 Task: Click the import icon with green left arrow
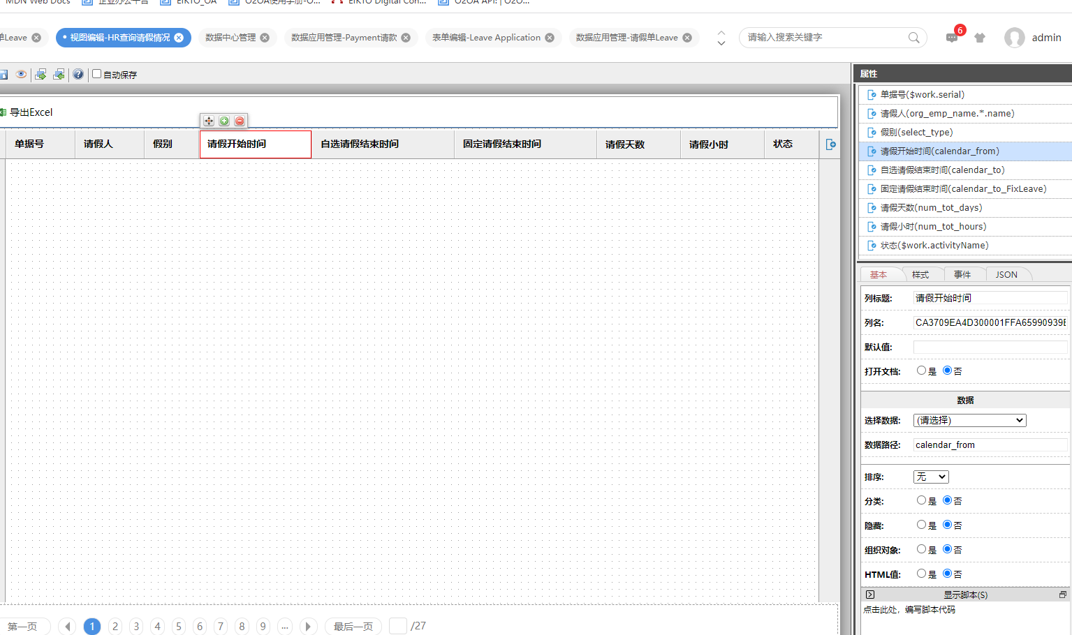[x=59, y=74]
